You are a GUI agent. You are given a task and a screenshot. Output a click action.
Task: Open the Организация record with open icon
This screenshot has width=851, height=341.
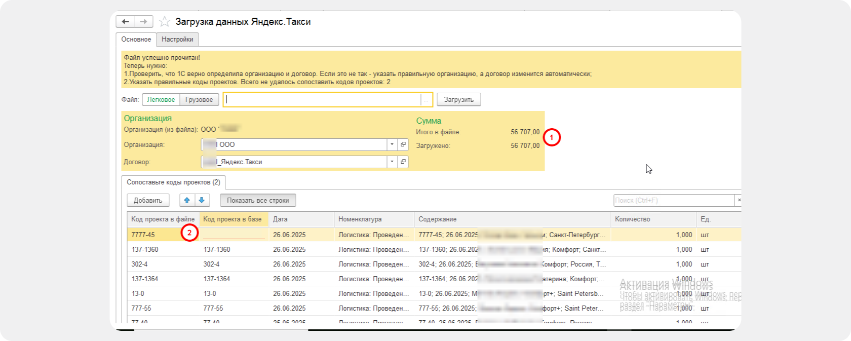pos(403,145)
